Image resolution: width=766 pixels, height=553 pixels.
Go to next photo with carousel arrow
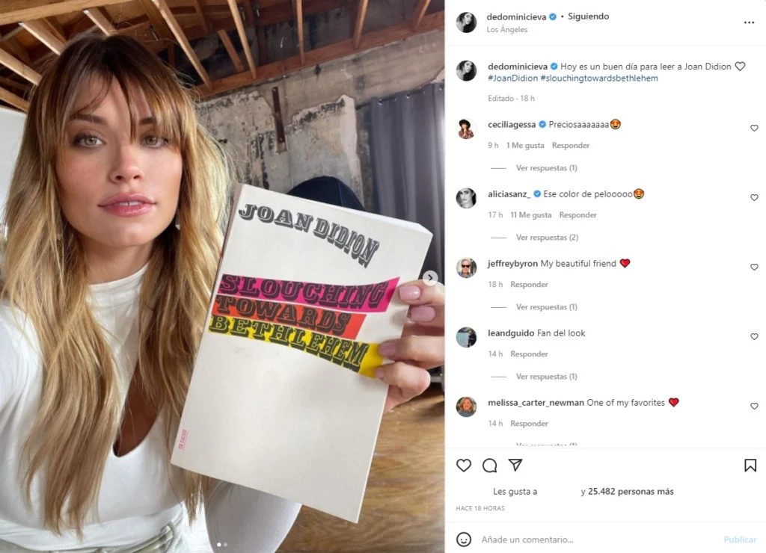pyautogui.click(x=430, y=278)
